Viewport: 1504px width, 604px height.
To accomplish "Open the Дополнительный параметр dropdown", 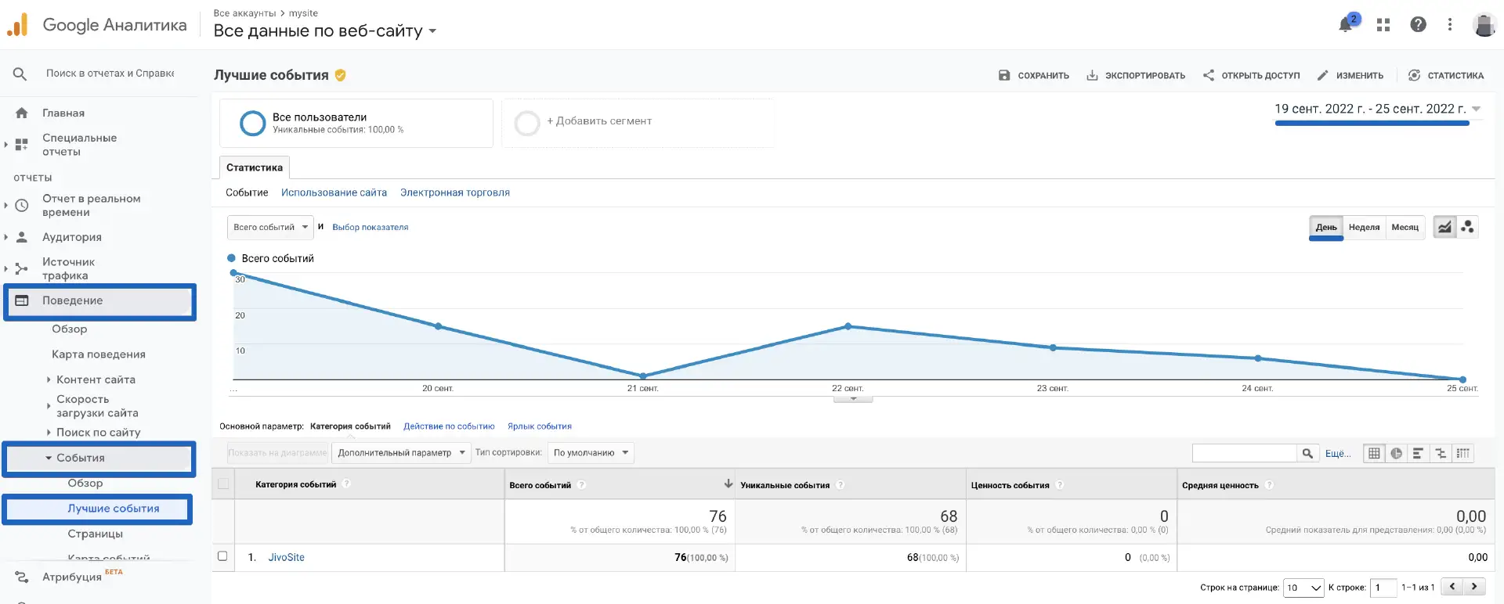I will coord(401,453).
